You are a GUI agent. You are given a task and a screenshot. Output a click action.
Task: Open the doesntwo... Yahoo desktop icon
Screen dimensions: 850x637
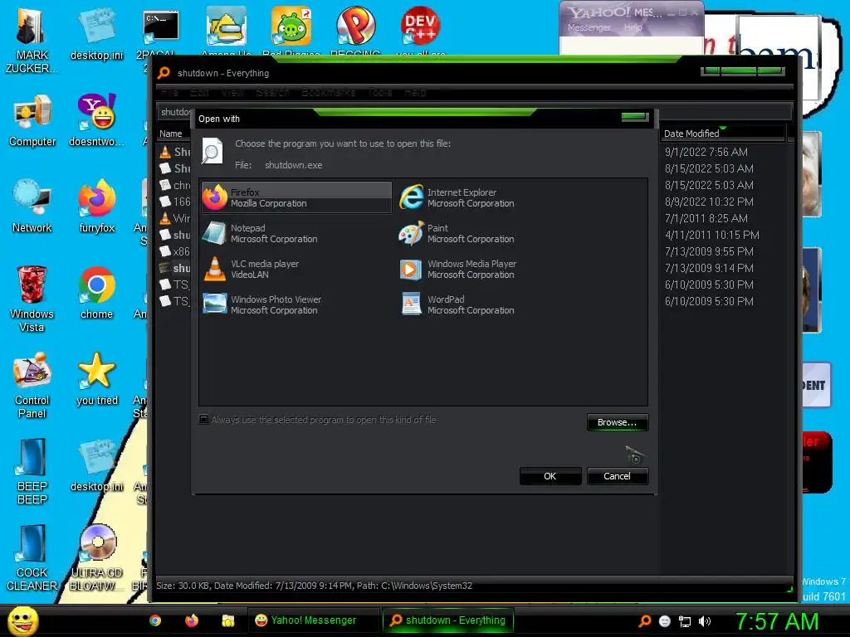point(96,121)
